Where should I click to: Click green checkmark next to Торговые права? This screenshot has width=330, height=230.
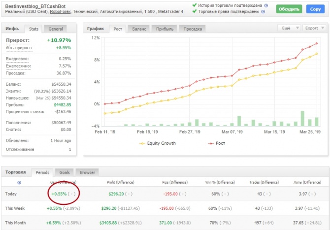tap(195, 11)
